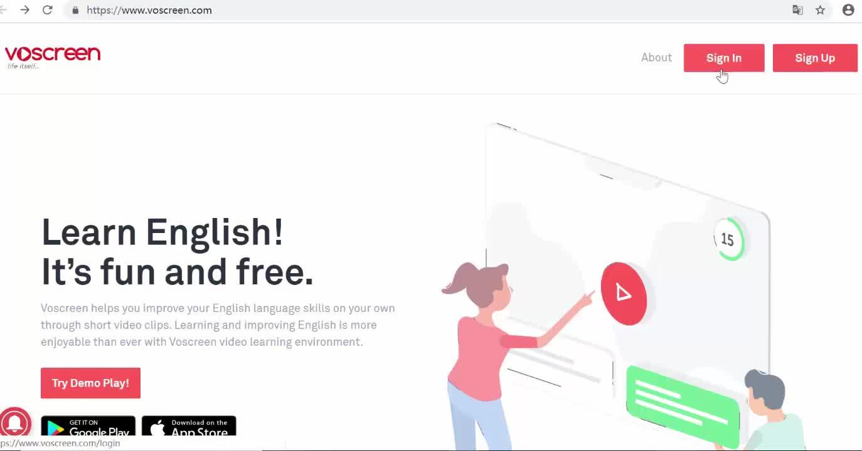This screenshot has height=451, width=862.
Task: Click the Learn English! headline
Action: point(162,232)
